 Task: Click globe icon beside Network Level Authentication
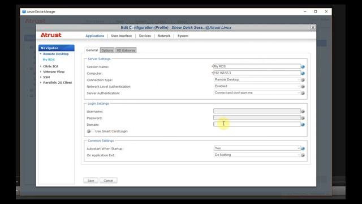coord(303,87)
